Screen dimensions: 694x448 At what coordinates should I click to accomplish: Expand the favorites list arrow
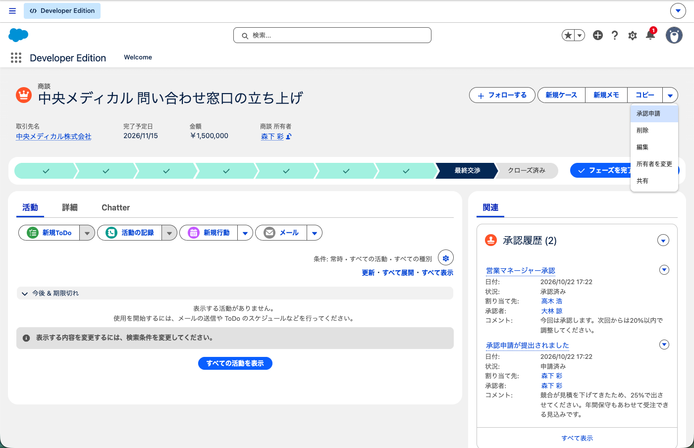coord(580,35)
